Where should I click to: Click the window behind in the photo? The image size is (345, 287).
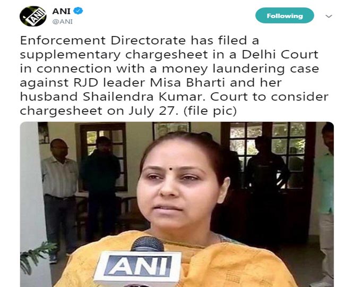pos(268,150)
